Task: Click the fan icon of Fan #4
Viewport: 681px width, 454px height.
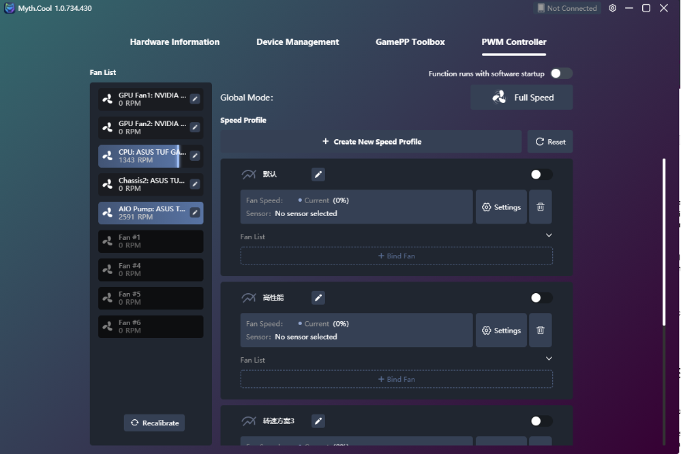Action: pos(107,269)
